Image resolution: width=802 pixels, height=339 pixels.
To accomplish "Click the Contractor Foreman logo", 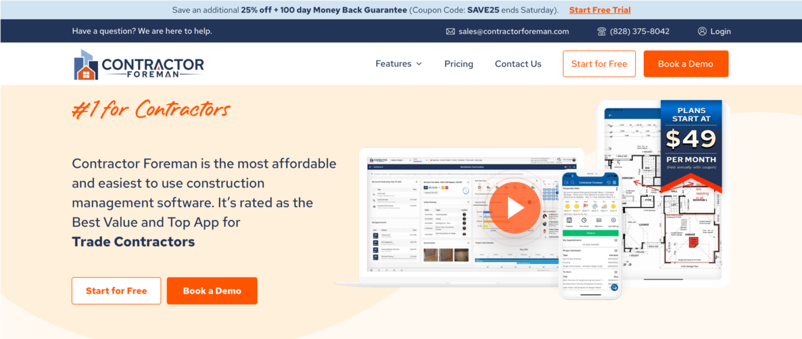I will [138, 64].
